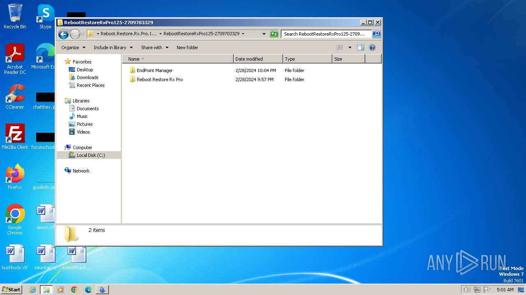Viewport: 526px width, 295px height.
Task: Select Computer in the navigation pane
Action: tap(82, 147)
